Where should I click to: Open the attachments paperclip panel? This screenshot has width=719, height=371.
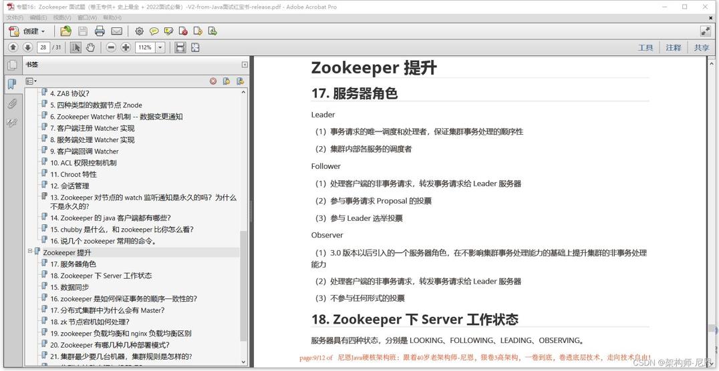point(12,104)
